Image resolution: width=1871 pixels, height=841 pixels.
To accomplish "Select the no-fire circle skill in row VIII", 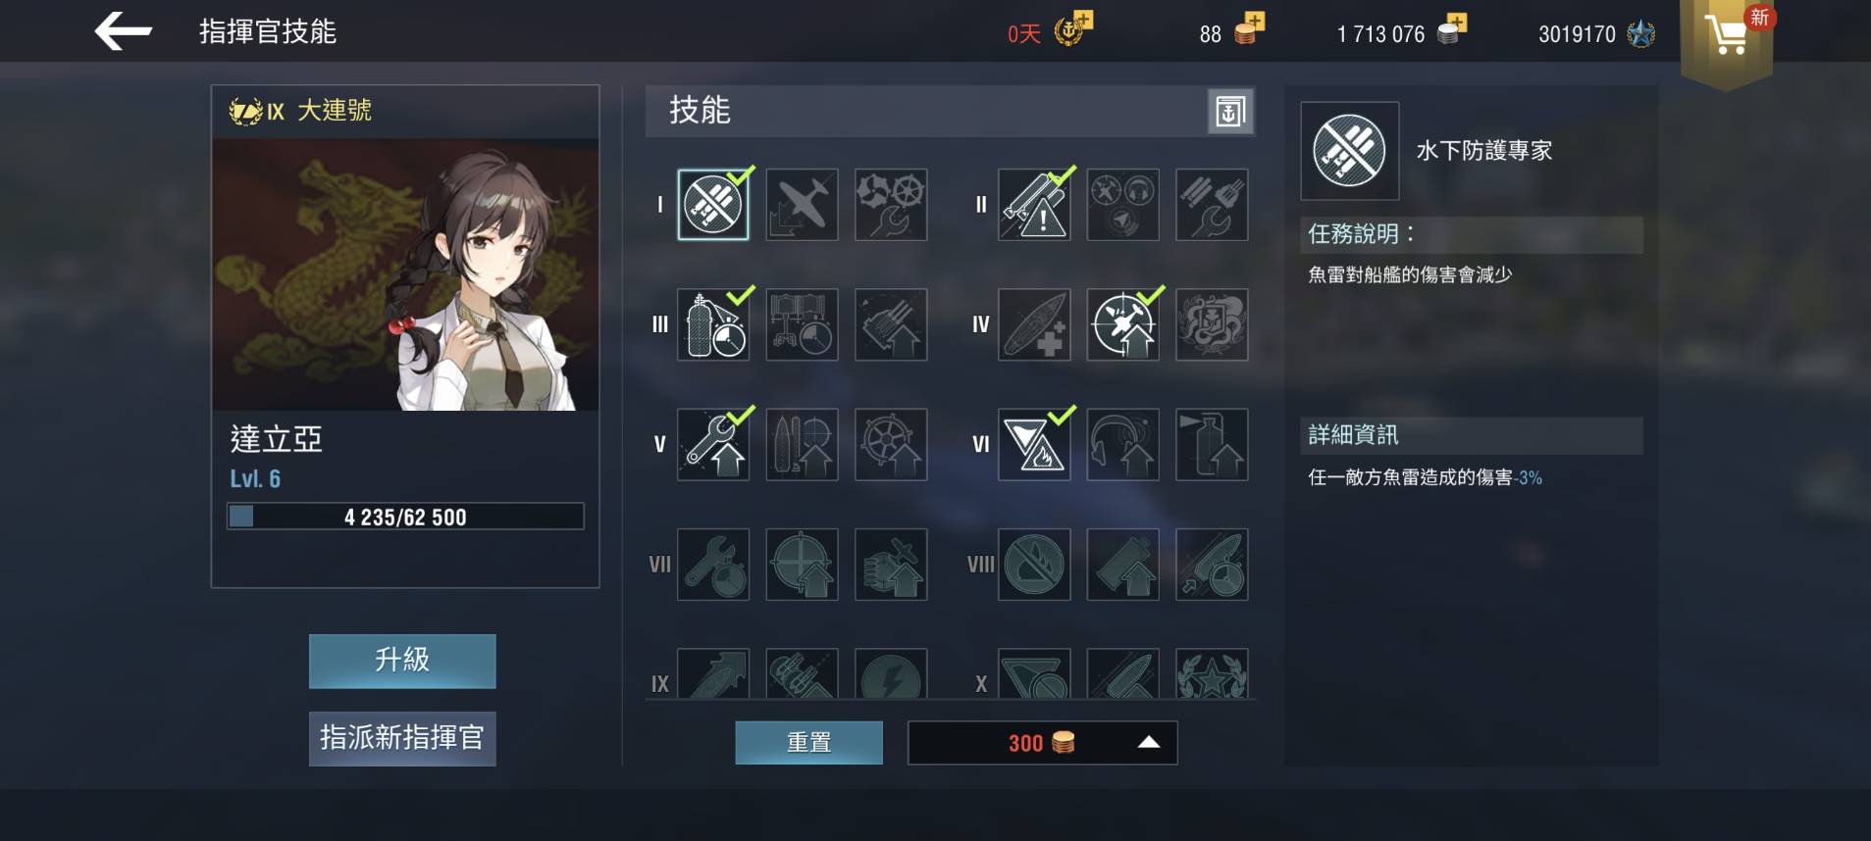I will pyautogui.click(x=1034, y=565).
